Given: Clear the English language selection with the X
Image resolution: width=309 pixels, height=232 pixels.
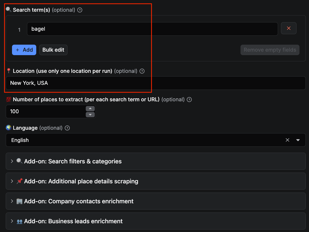Looking at the screenshot, I should (x=287, y=140).
